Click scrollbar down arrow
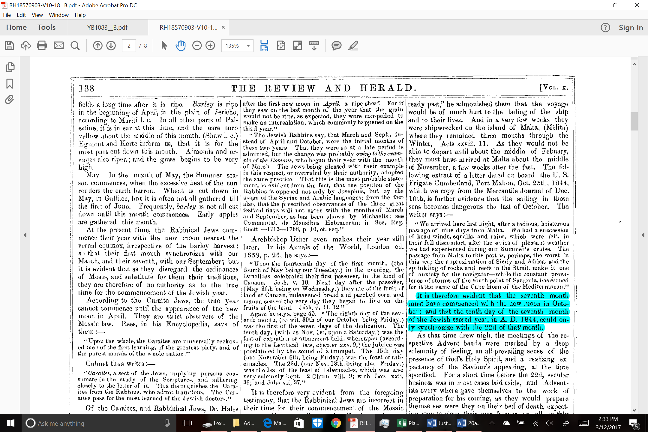The height and width of the screenshot is (432, 648). pos(634,410)
